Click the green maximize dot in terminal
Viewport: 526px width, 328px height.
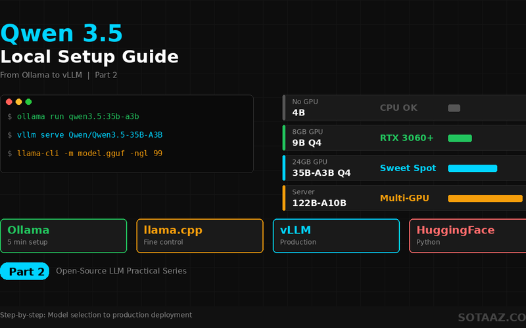click(28, 102)
